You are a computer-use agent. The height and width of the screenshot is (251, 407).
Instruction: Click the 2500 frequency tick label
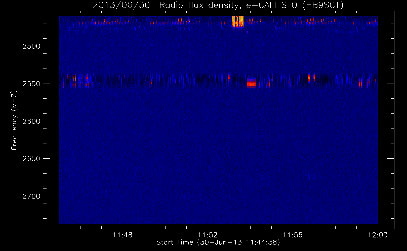point(31,46)
